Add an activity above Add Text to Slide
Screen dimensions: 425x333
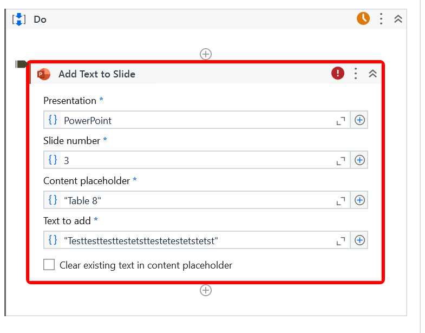pyautogui.click(x=206, y=54)
